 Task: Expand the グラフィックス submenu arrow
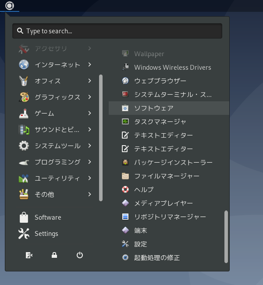click(x=89, y=97)
